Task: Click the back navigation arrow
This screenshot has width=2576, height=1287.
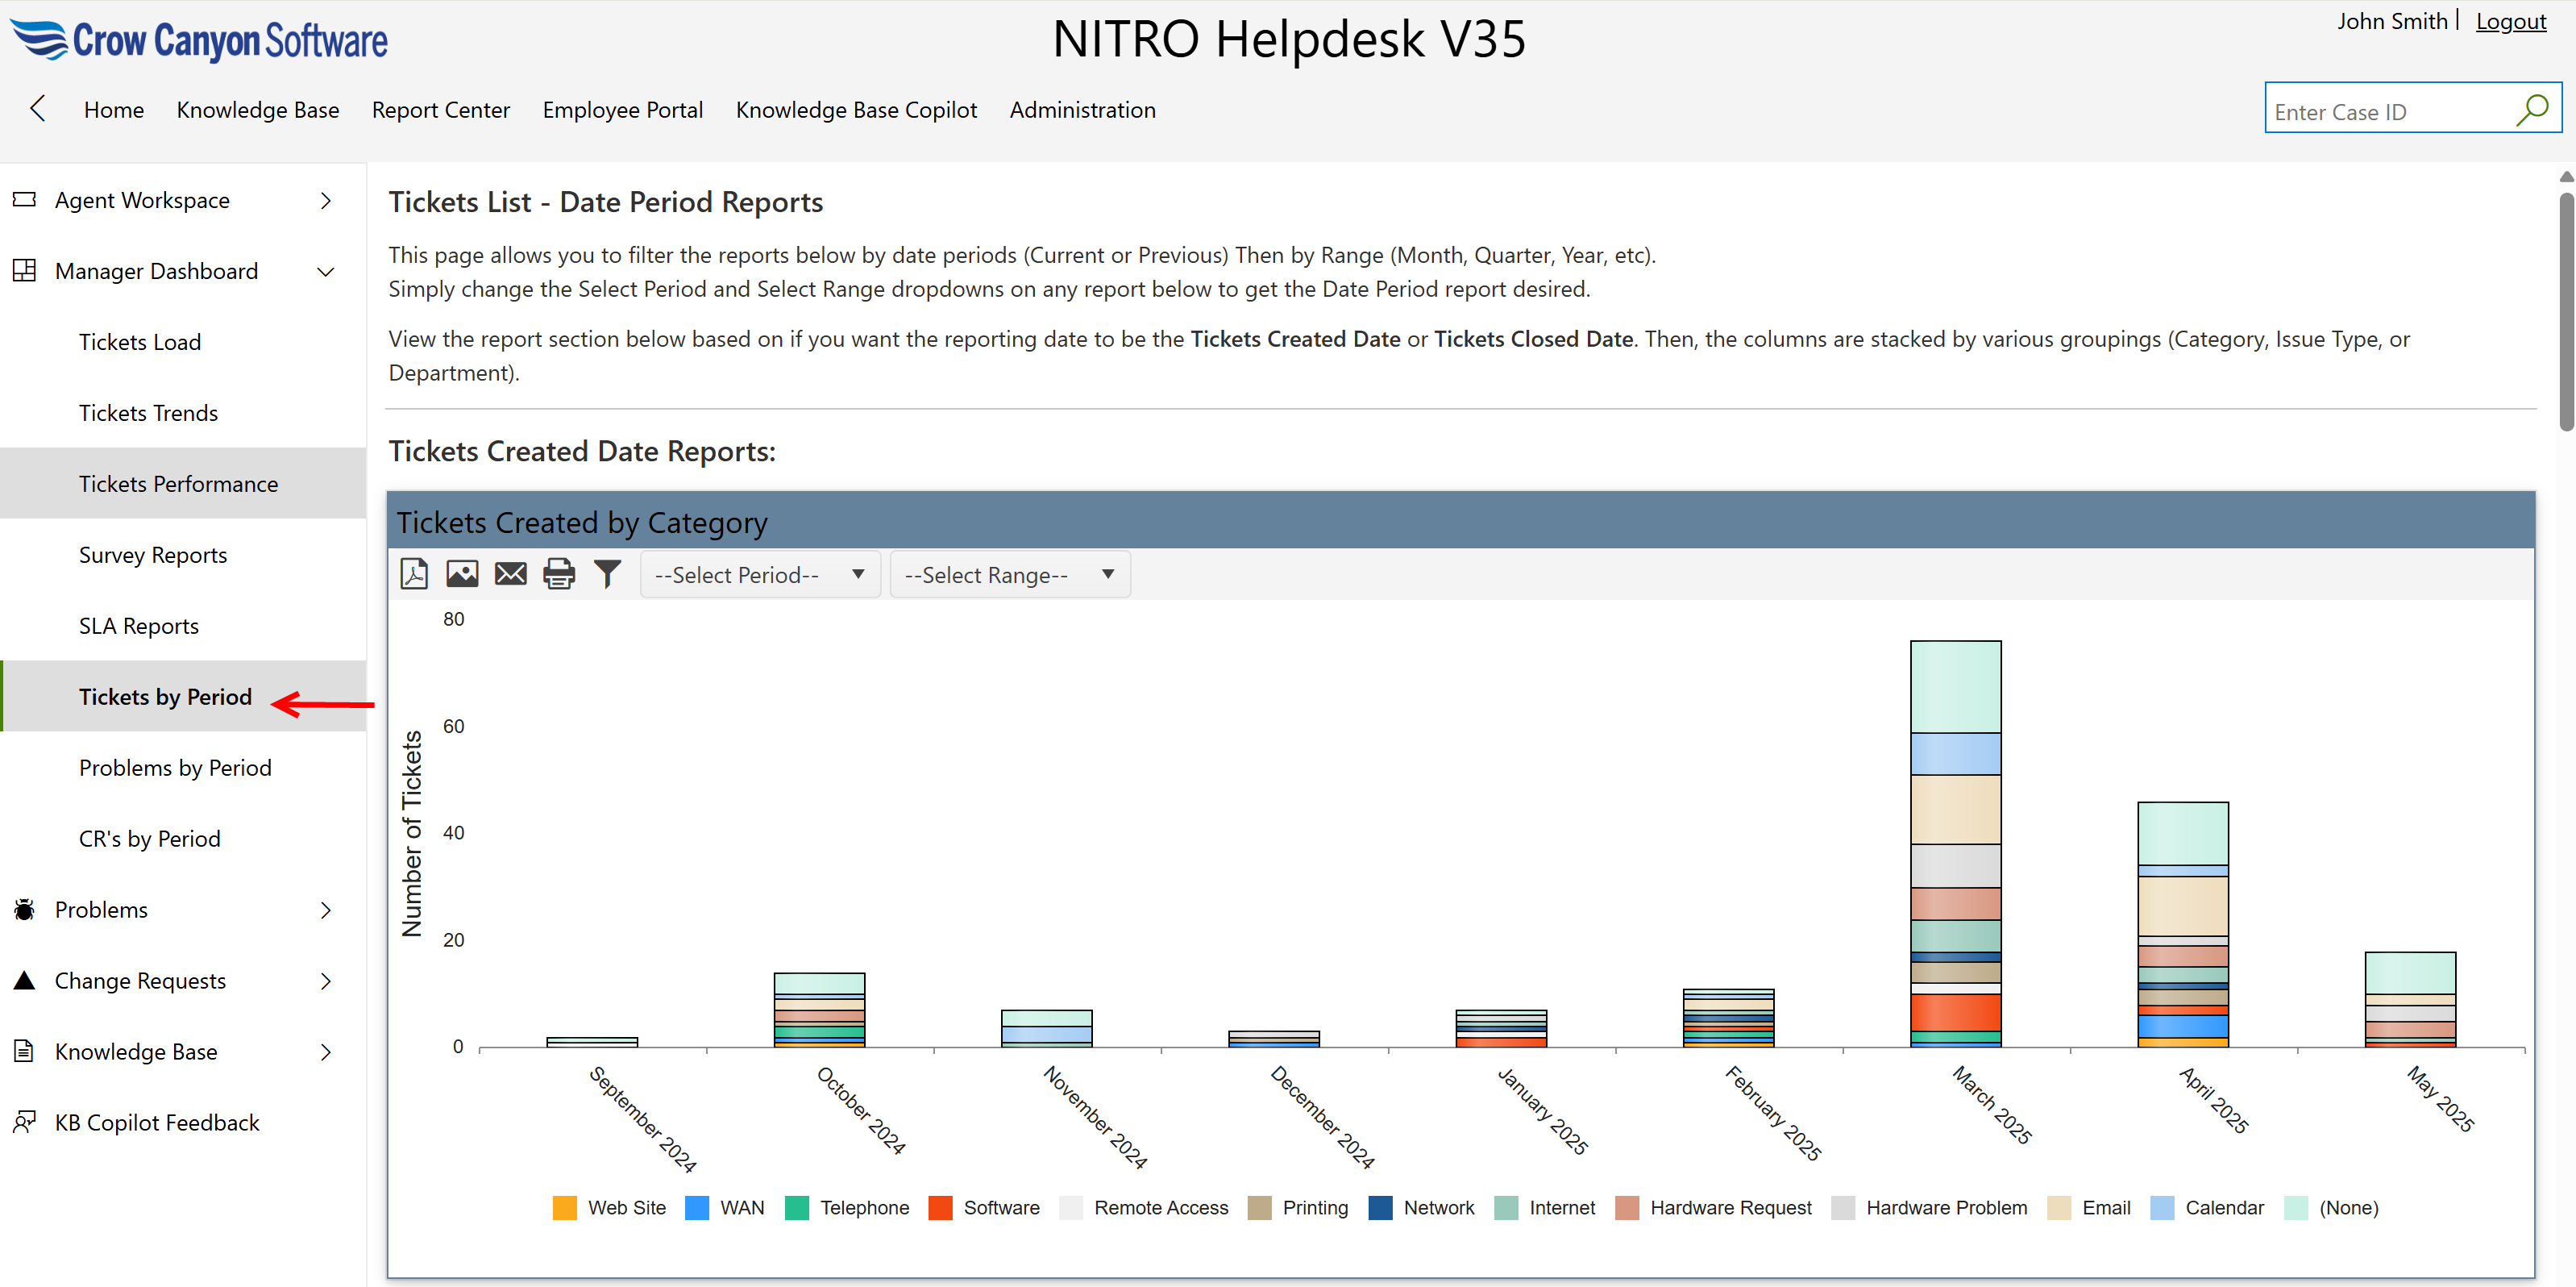Action: point(37,109)
